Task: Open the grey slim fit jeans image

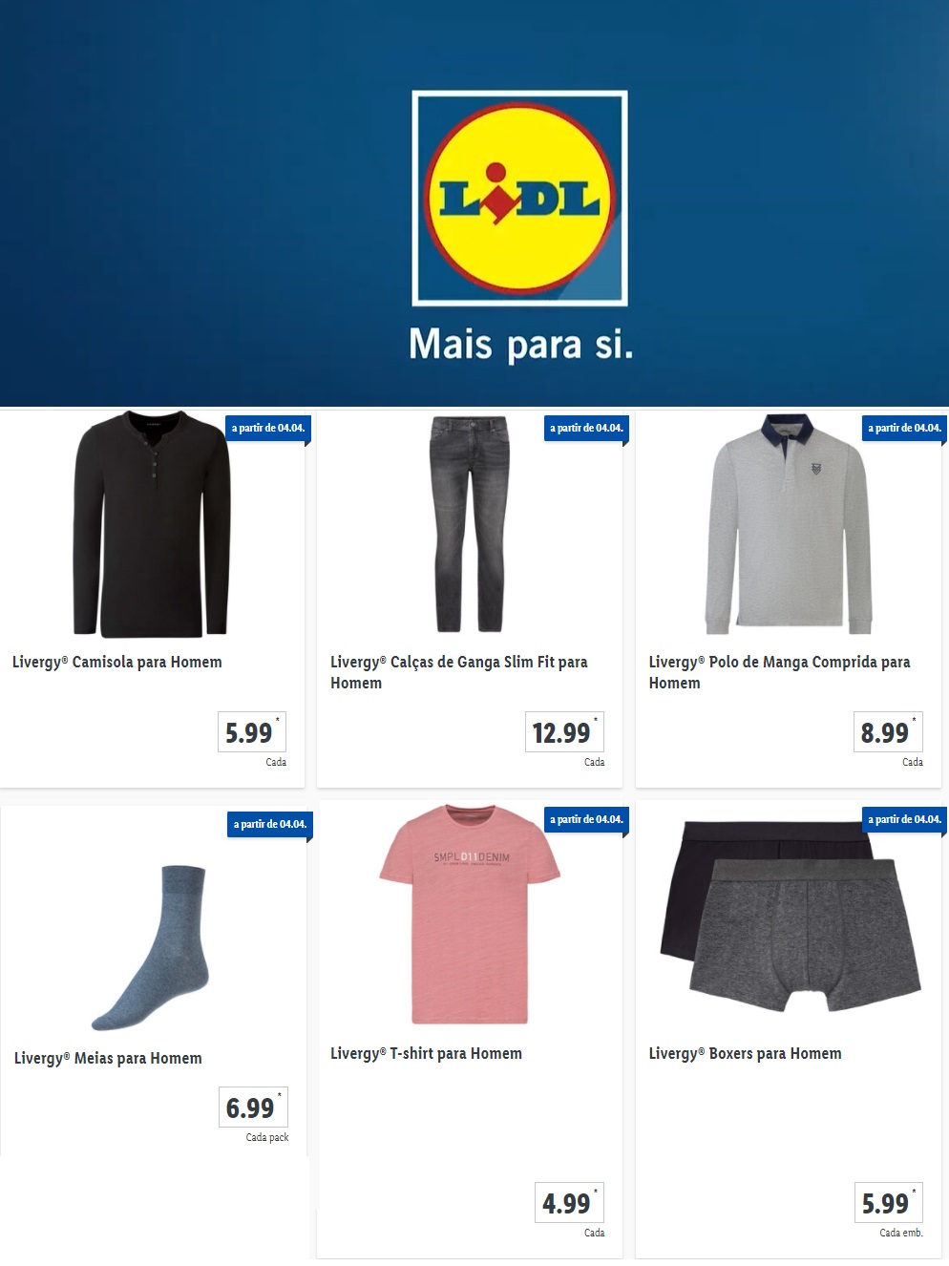Action: (x=469, y=524)
